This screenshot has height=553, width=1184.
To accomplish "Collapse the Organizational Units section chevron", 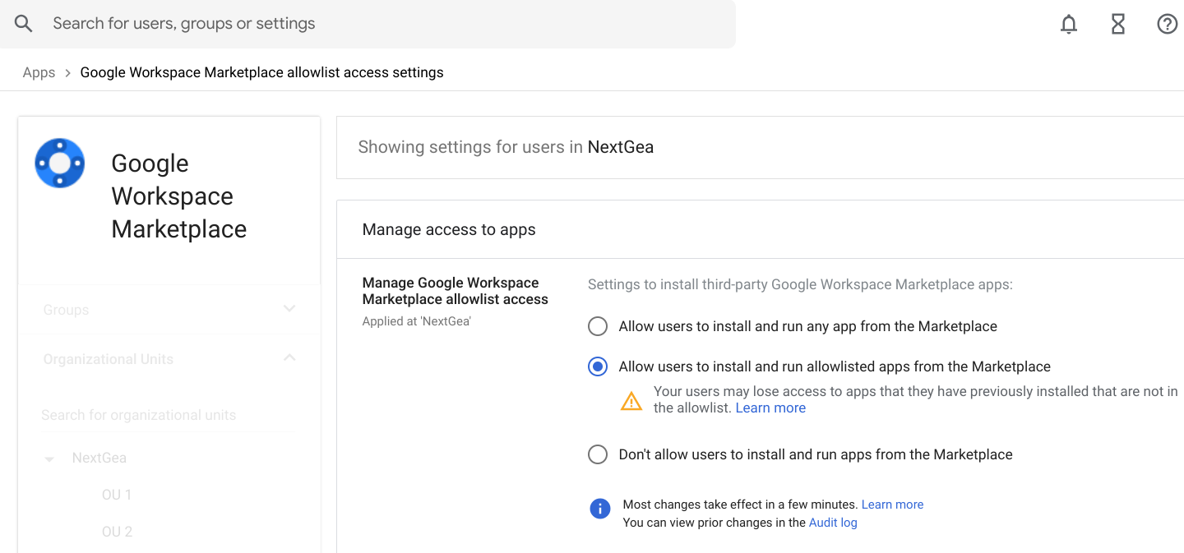I will [x=289, y=358].
